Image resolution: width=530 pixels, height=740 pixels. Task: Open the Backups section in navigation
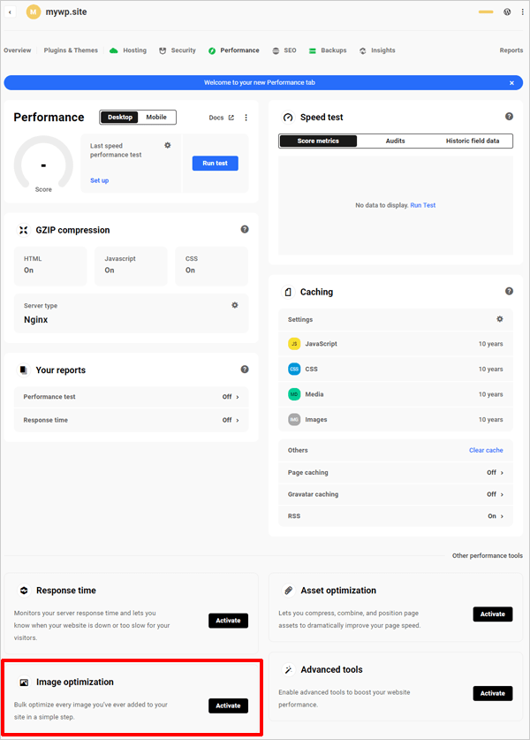pyautogui.click(x=328, y=50)
